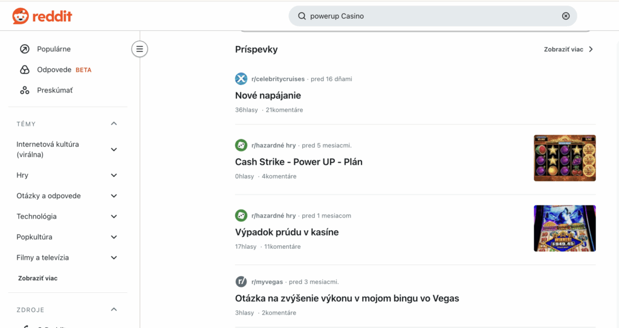Expand the Hry topic dropdown
Viewport: 619px width, 328px height.
point(114,175)
